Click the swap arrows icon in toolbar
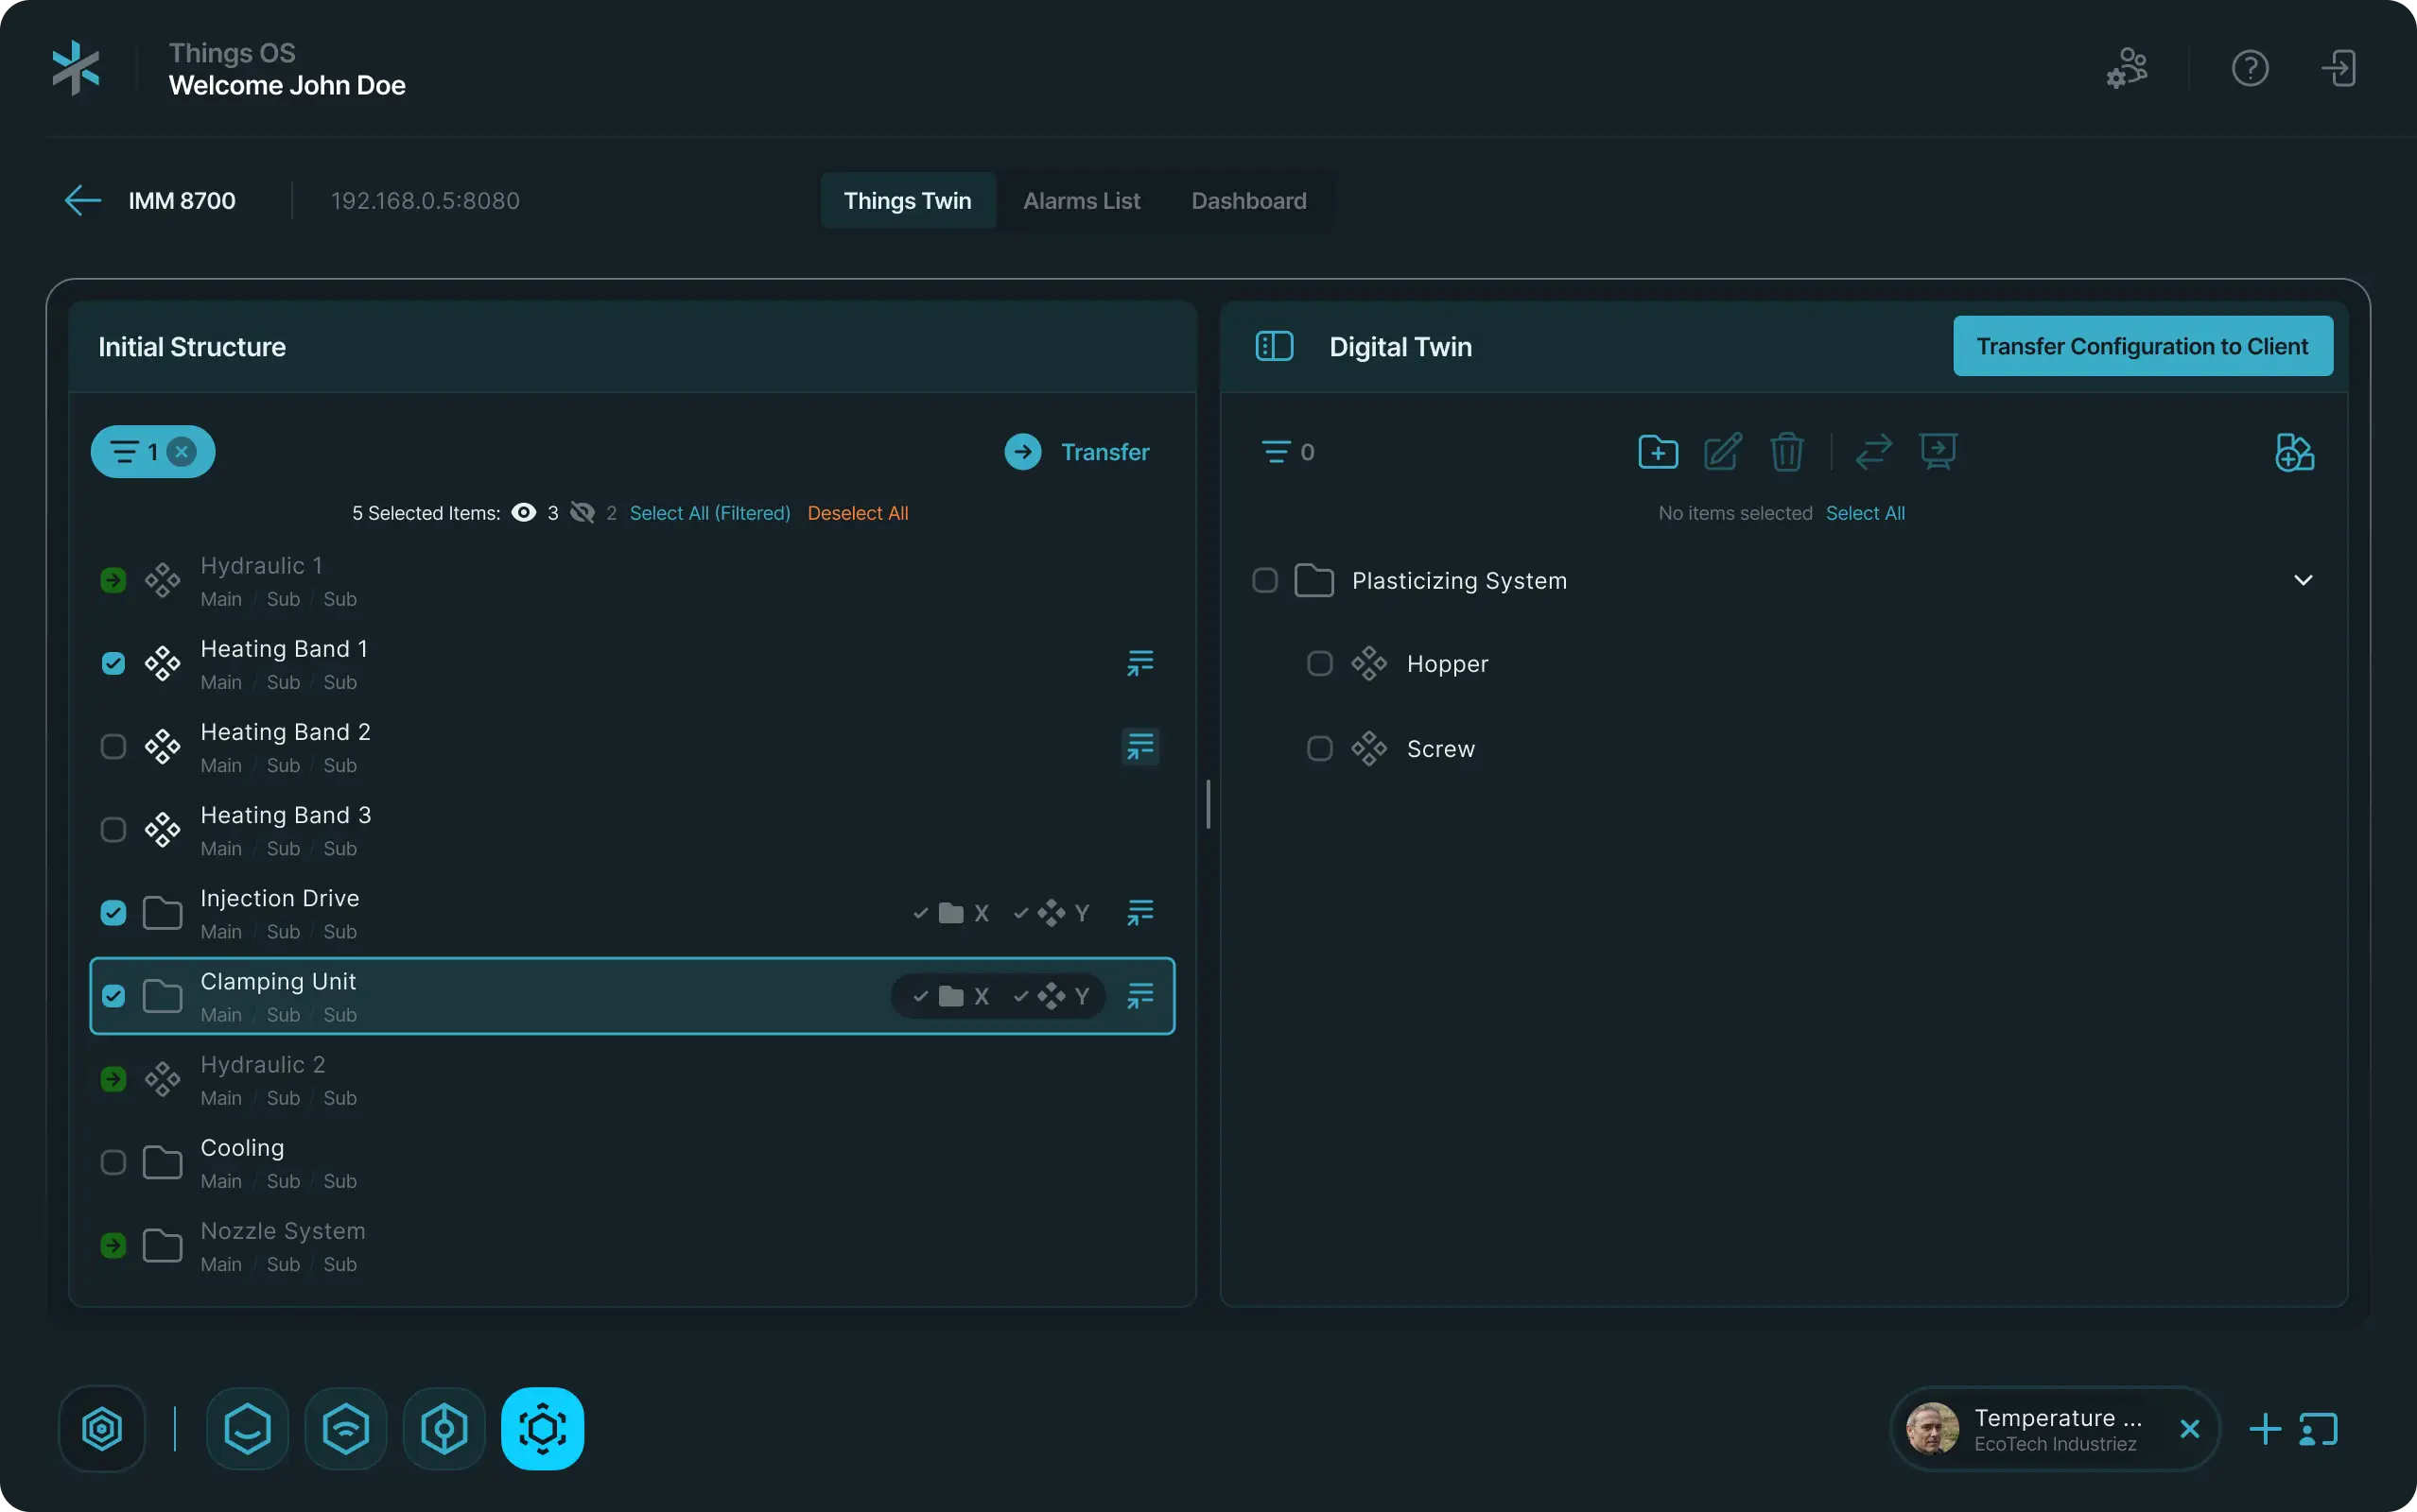The height and width of the screenshot is (1512, 2417). (1872, 452)
